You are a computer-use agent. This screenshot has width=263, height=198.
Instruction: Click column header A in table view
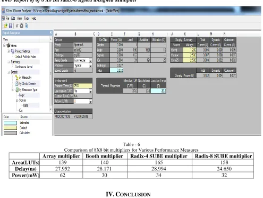point(56,34)
